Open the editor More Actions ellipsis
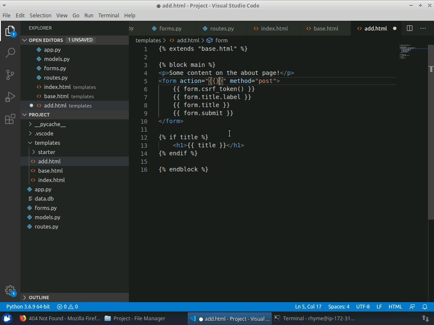434x325 pixels. click(423, 28)
